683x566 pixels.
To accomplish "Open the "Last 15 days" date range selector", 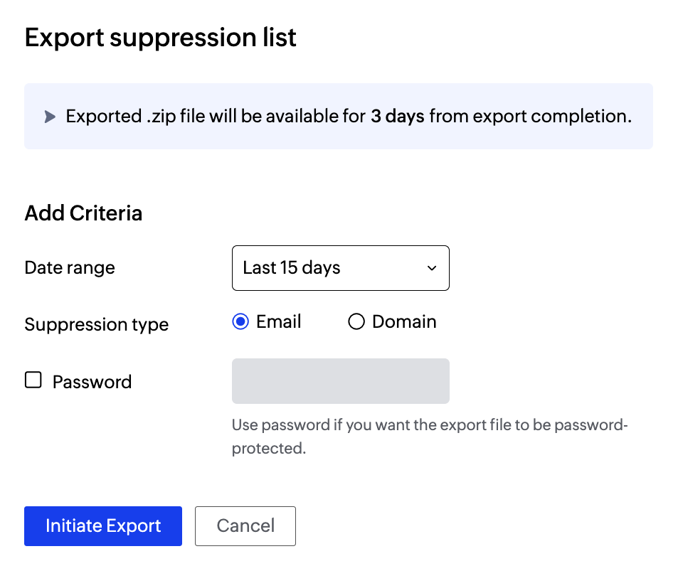I will 340,268.
